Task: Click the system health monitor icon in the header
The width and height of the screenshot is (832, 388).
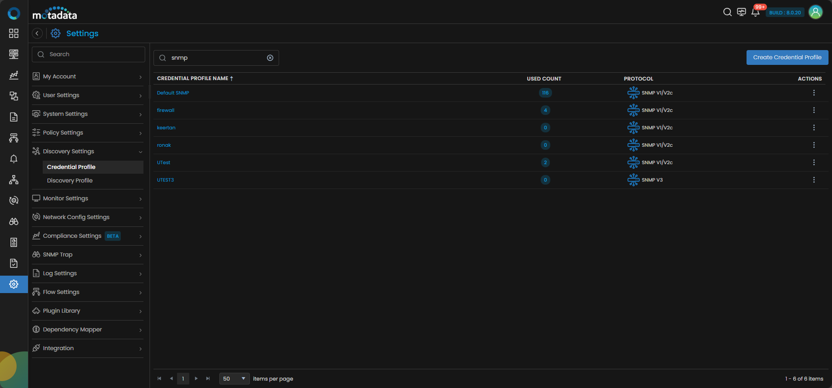Action: pyautogui.click(x=741, y=12)
